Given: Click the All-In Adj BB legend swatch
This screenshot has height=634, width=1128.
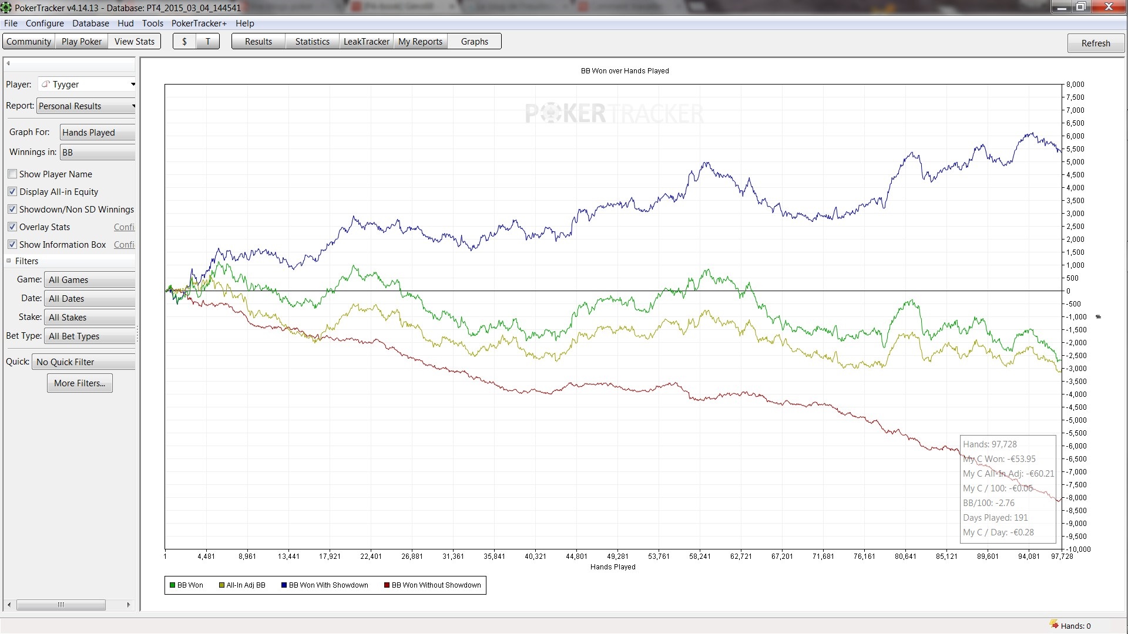Looking at the screenshot, I should tap(221, 585).
